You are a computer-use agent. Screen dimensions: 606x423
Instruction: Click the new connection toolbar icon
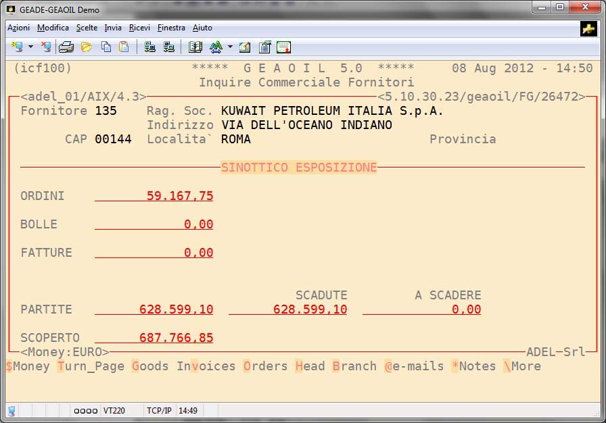18,47
